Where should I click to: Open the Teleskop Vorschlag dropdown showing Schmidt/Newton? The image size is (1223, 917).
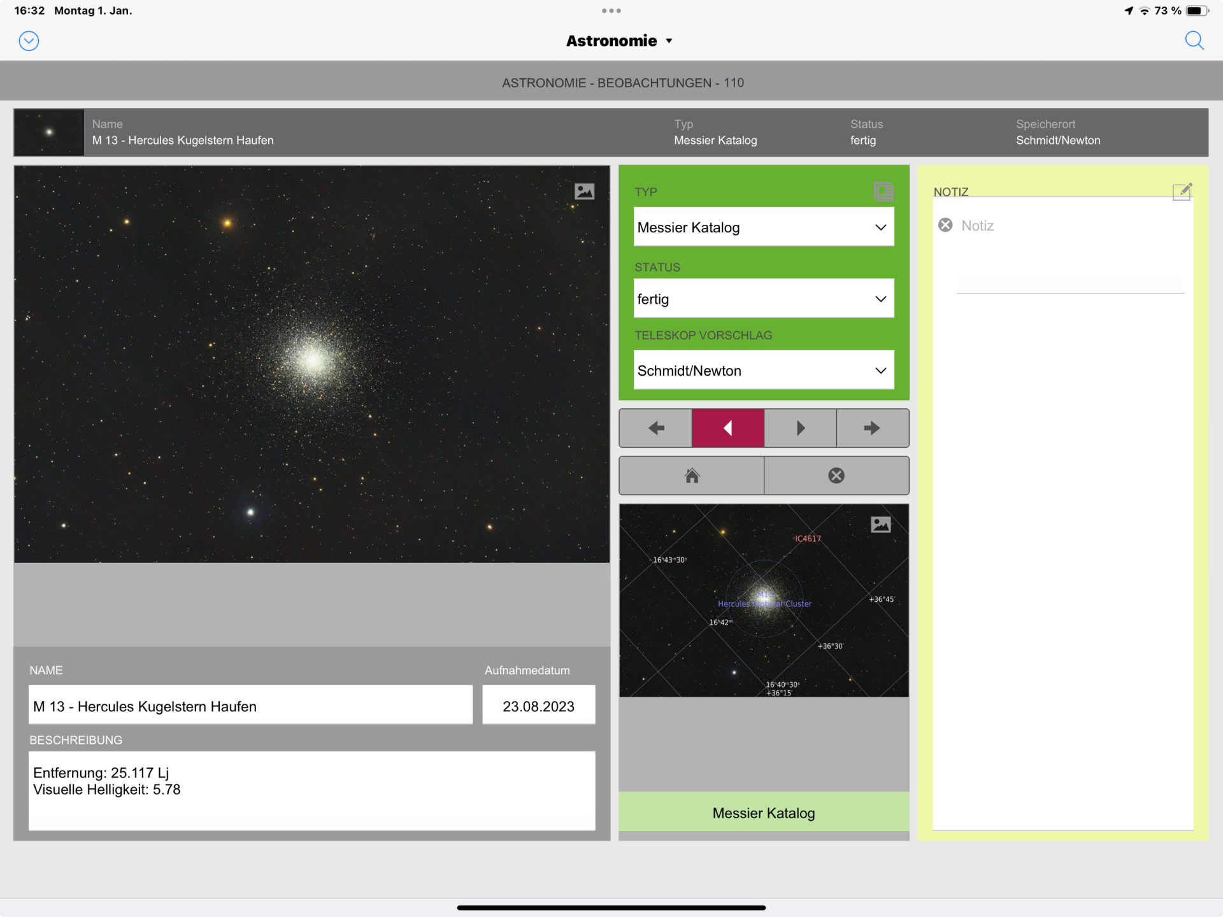(x=764, y=370)
